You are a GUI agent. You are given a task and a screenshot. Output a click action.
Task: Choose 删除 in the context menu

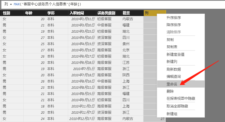coord(170,91)
